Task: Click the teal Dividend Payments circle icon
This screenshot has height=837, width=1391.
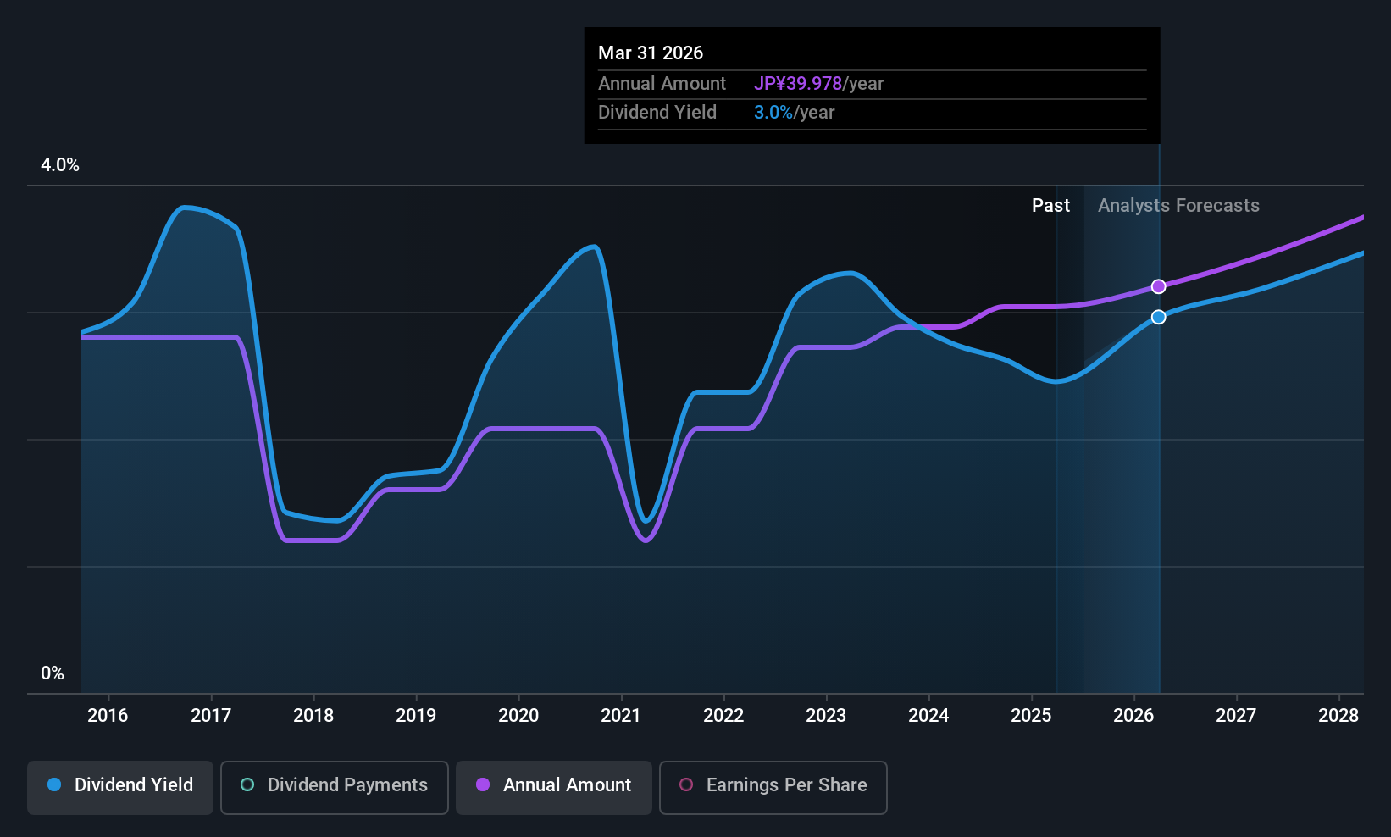Action: pos(247,784)
